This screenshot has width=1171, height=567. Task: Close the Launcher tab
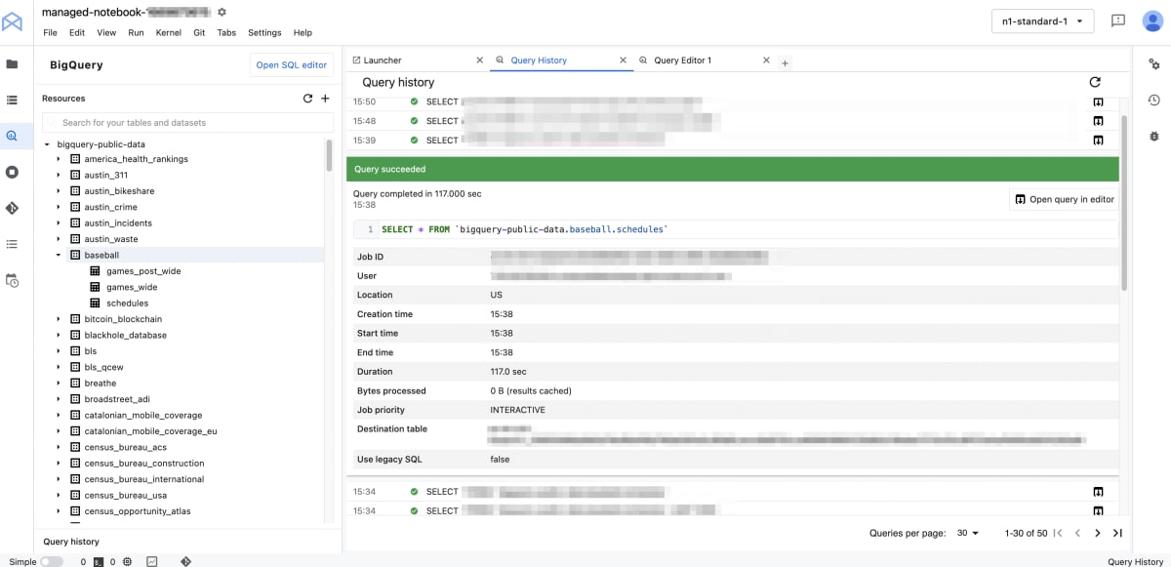(479, 61)
